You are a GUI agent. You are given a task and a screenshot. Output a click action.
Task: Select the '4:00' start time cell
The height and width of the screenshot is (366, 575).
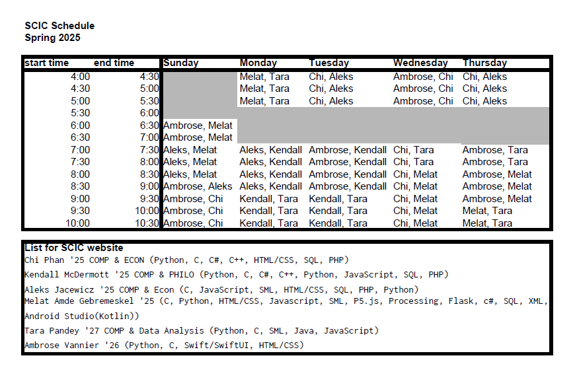(81, 77)
